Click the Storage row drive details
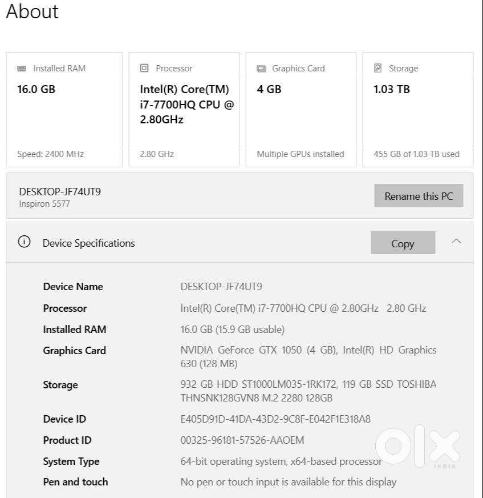The image size is (483, 498). click(x=308, y=391)
